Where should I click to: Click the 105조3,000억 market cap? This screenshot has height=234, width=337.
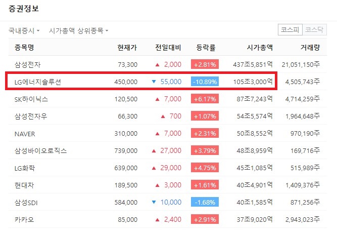pyautogui.click(x=253, y=82)
